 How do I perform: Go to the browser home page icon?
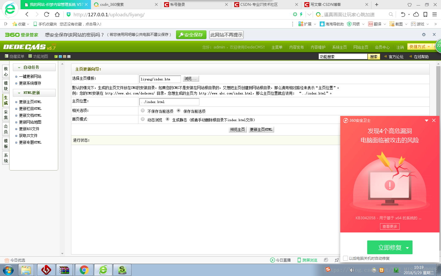tap(57, 14)
